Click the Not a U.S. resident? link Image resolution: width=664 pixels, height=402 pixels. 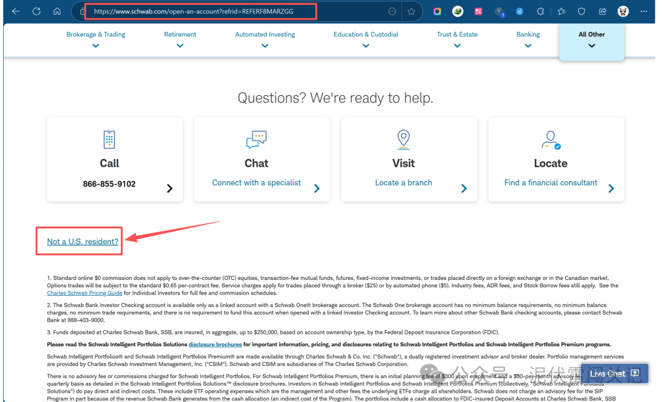pyautogui.click(x=82, y=241)
